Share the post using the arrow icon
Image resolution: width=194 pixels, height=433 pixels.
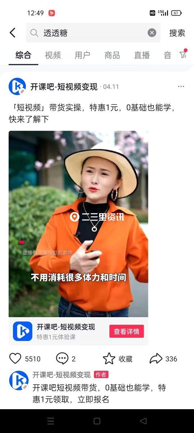[156, 359]
